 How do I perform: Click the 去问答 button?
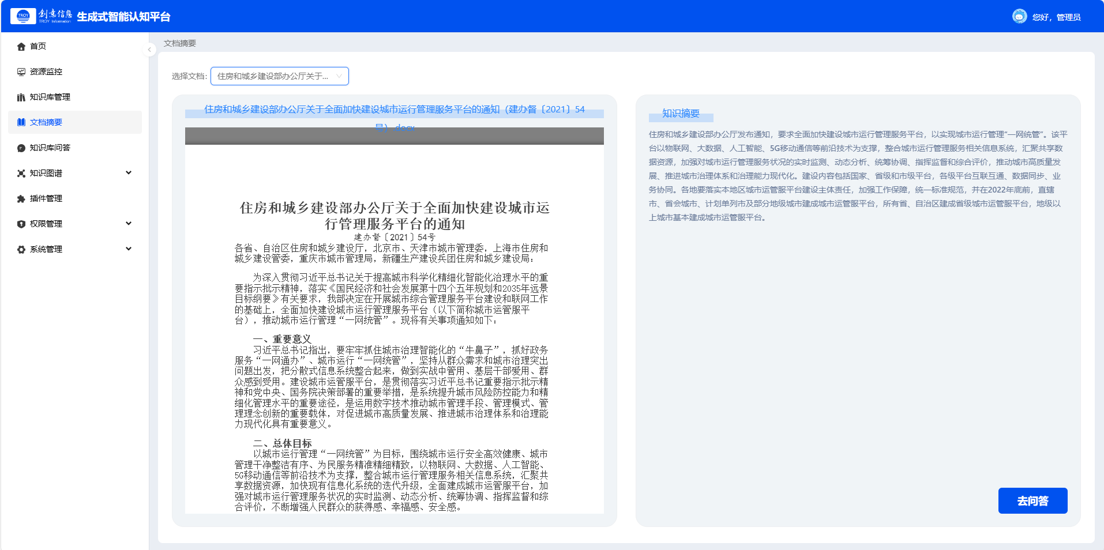coord(1032,500)
